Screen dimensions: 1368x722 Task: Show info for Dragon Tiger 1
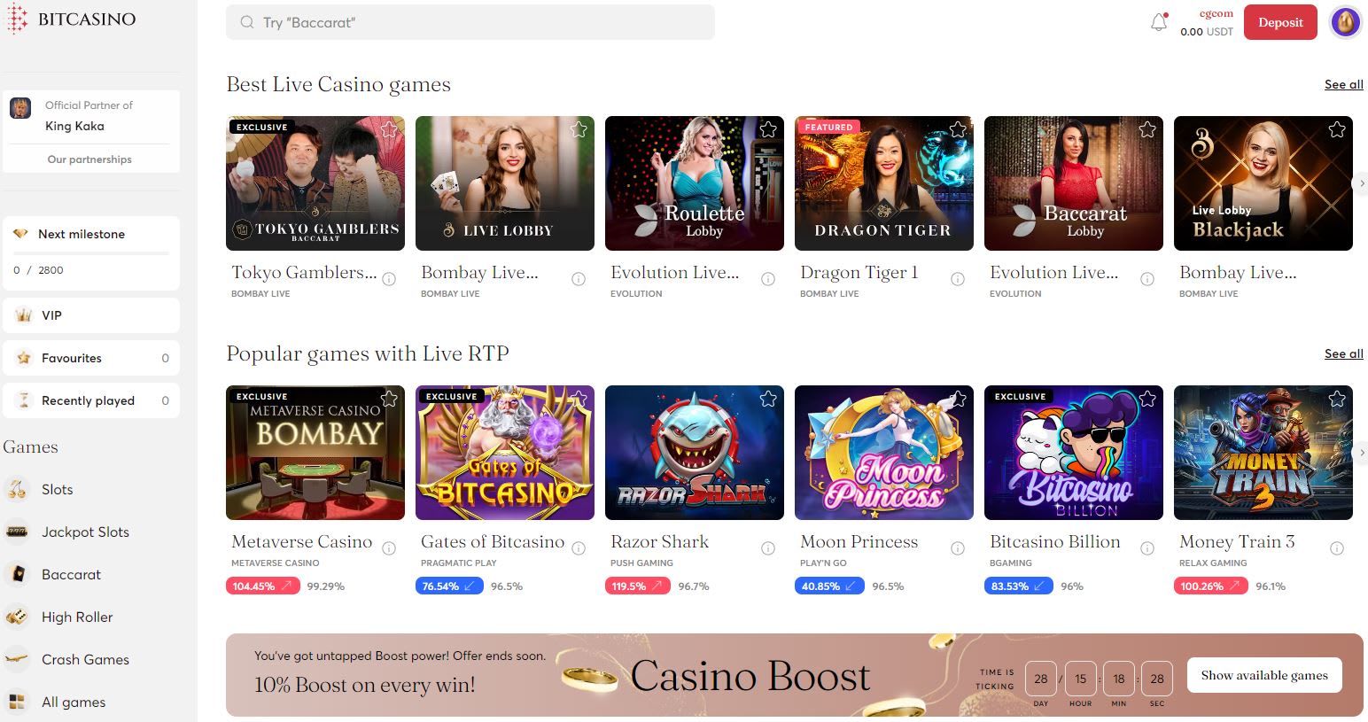click(x=958, y=279)
